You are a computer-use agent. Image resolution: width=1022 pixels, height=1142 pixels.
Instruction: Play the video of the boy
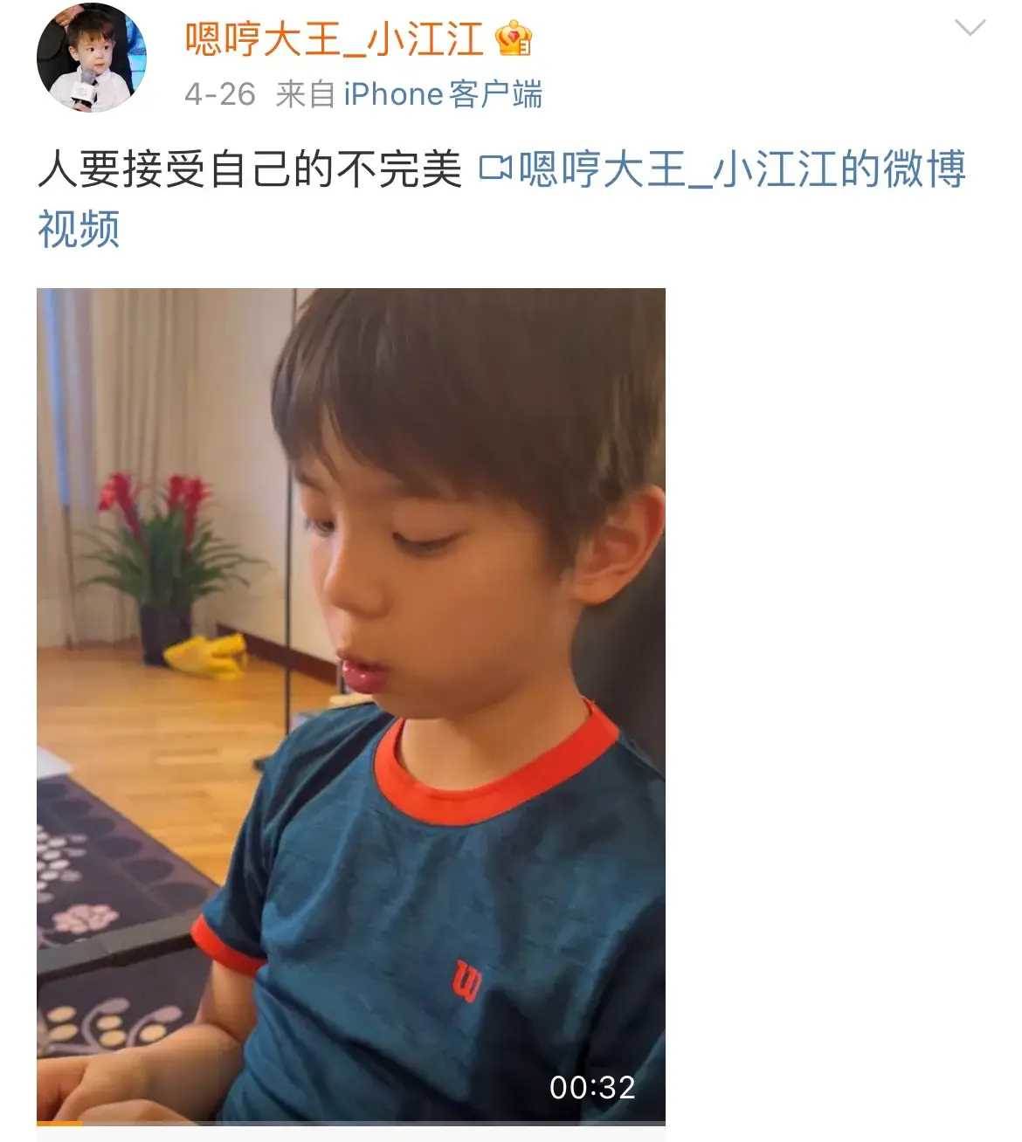pos(351,705)
